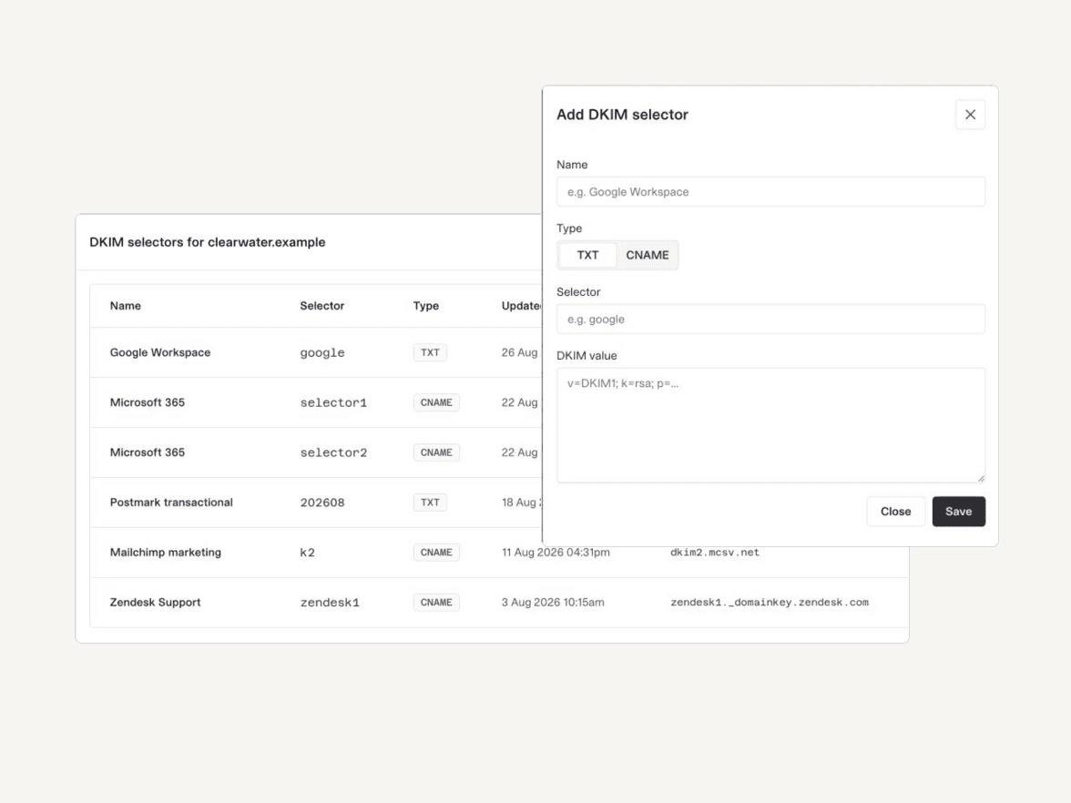Click the TXT badge on Google Workspace row

430,352
